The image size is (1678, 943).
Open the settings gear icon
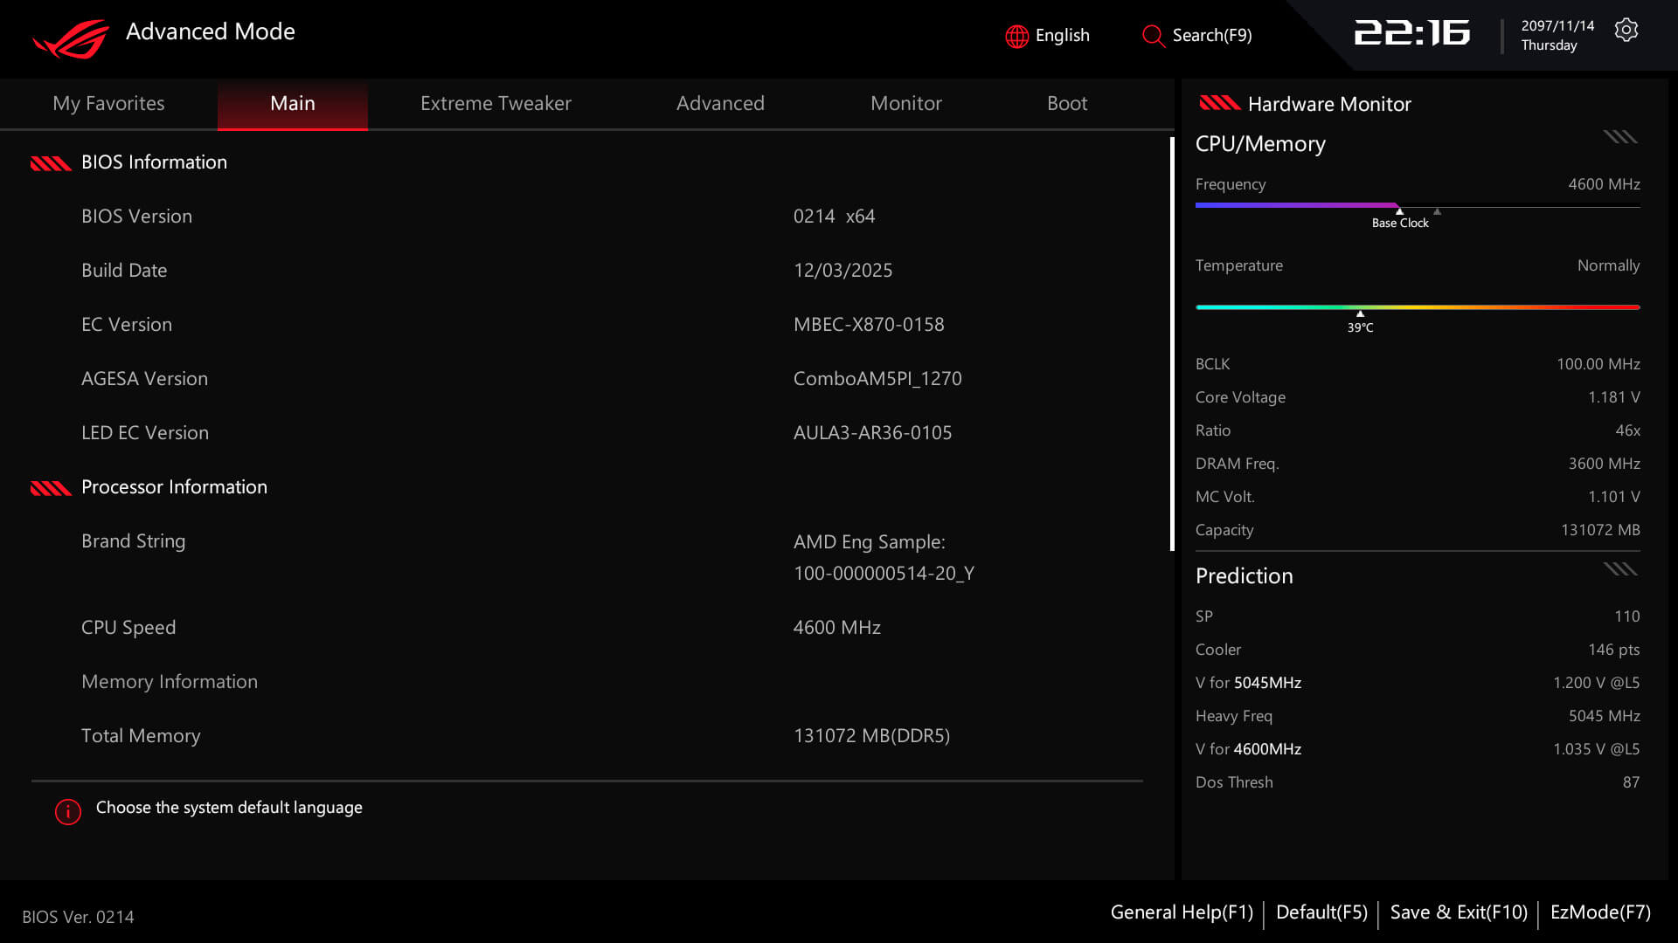point(1626,29)
